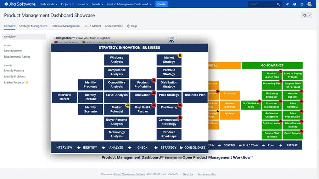Open the user profile avatar

pos(310,4)
